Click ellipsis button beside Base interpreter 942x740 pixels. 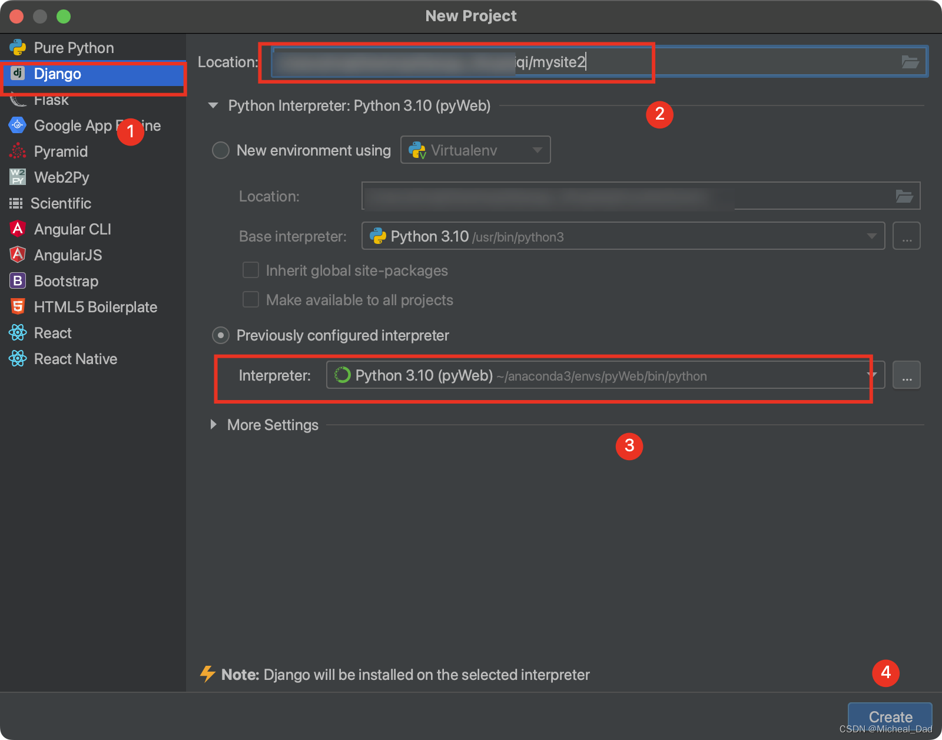pos(907,236)
